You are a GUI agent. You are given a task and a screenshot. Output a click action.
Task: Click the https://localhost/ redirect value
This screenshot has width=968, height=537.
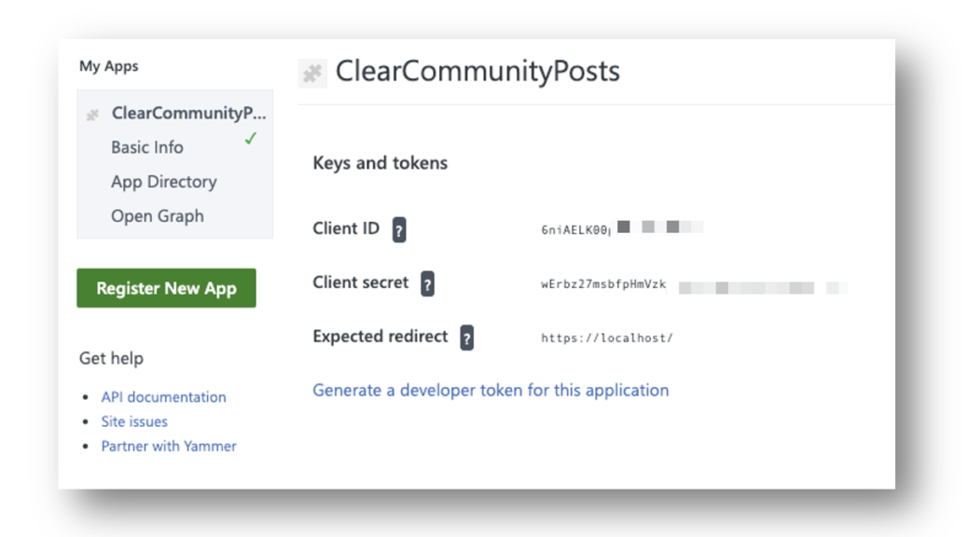coord(607,338)
